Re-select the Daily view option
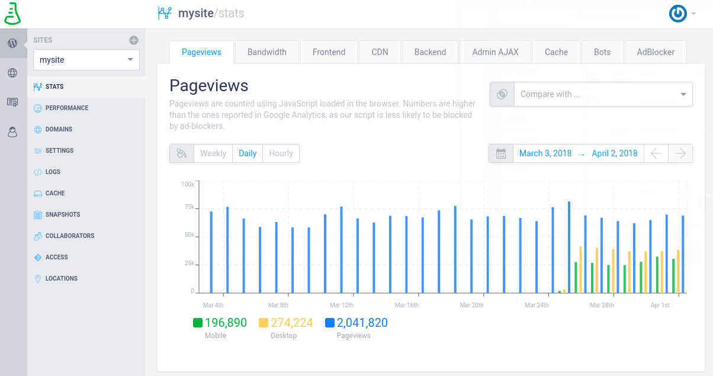 click(247, 153)
